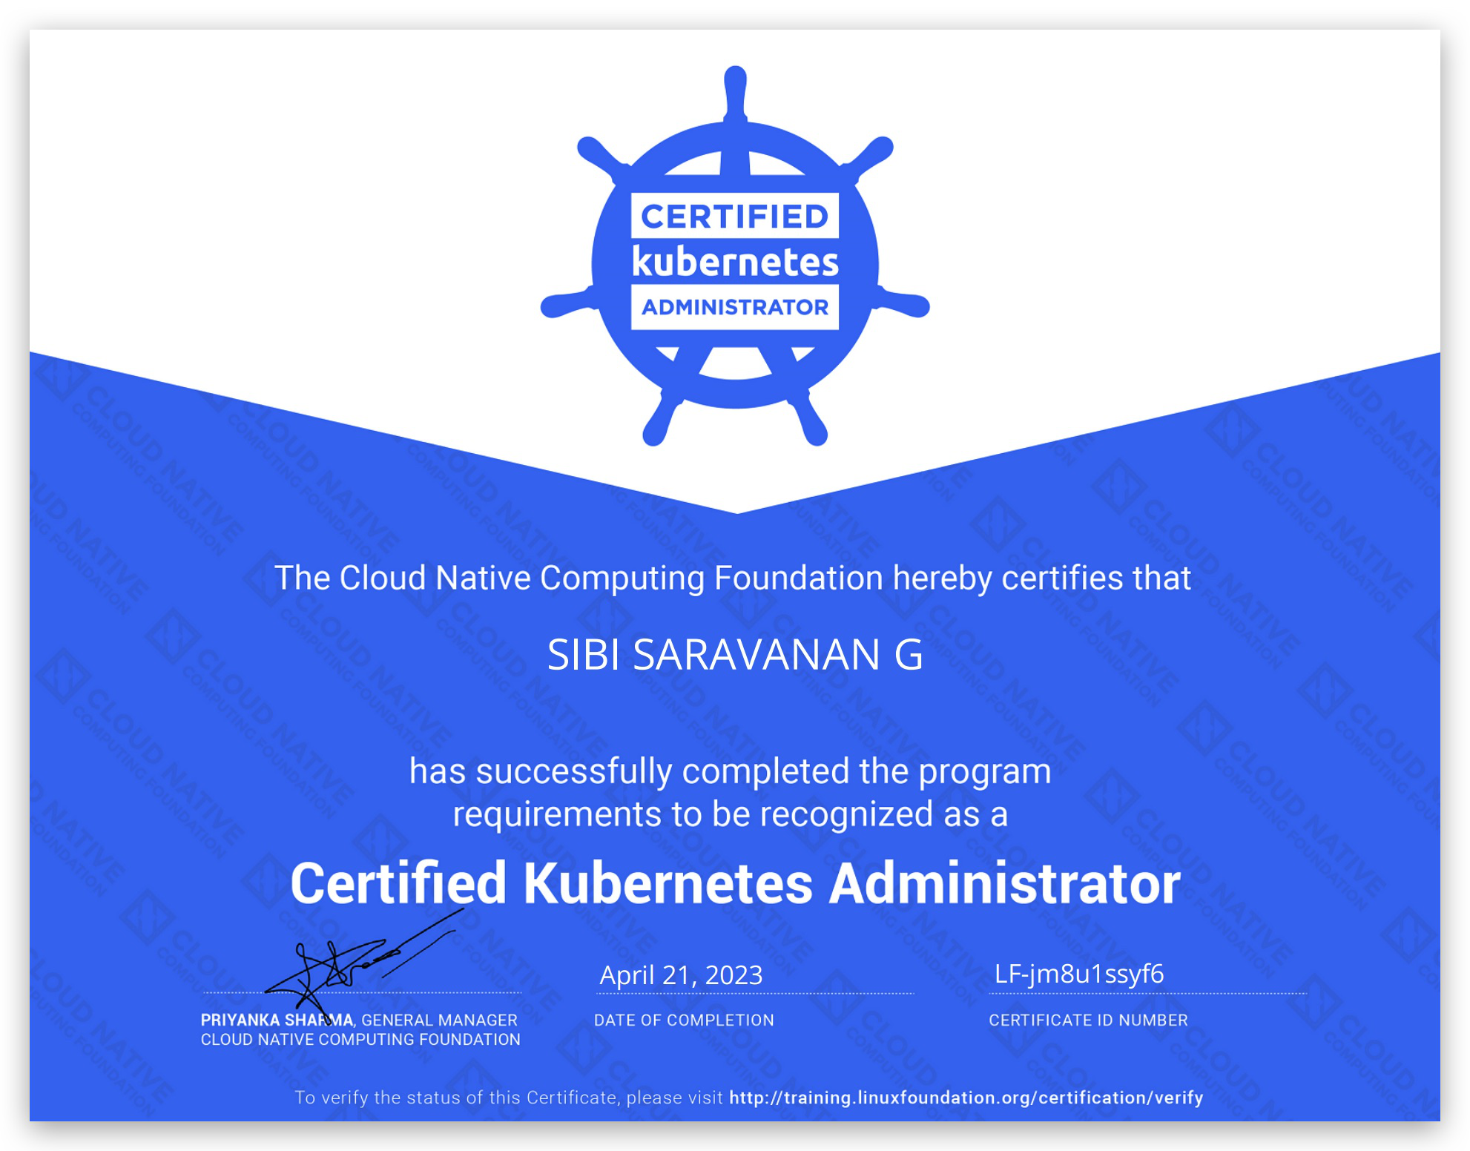Click the 'DATE OF COMPLETION' label
Image resolution: width=1470 pixels, height=1151 pixels.
click(684, 1020)
